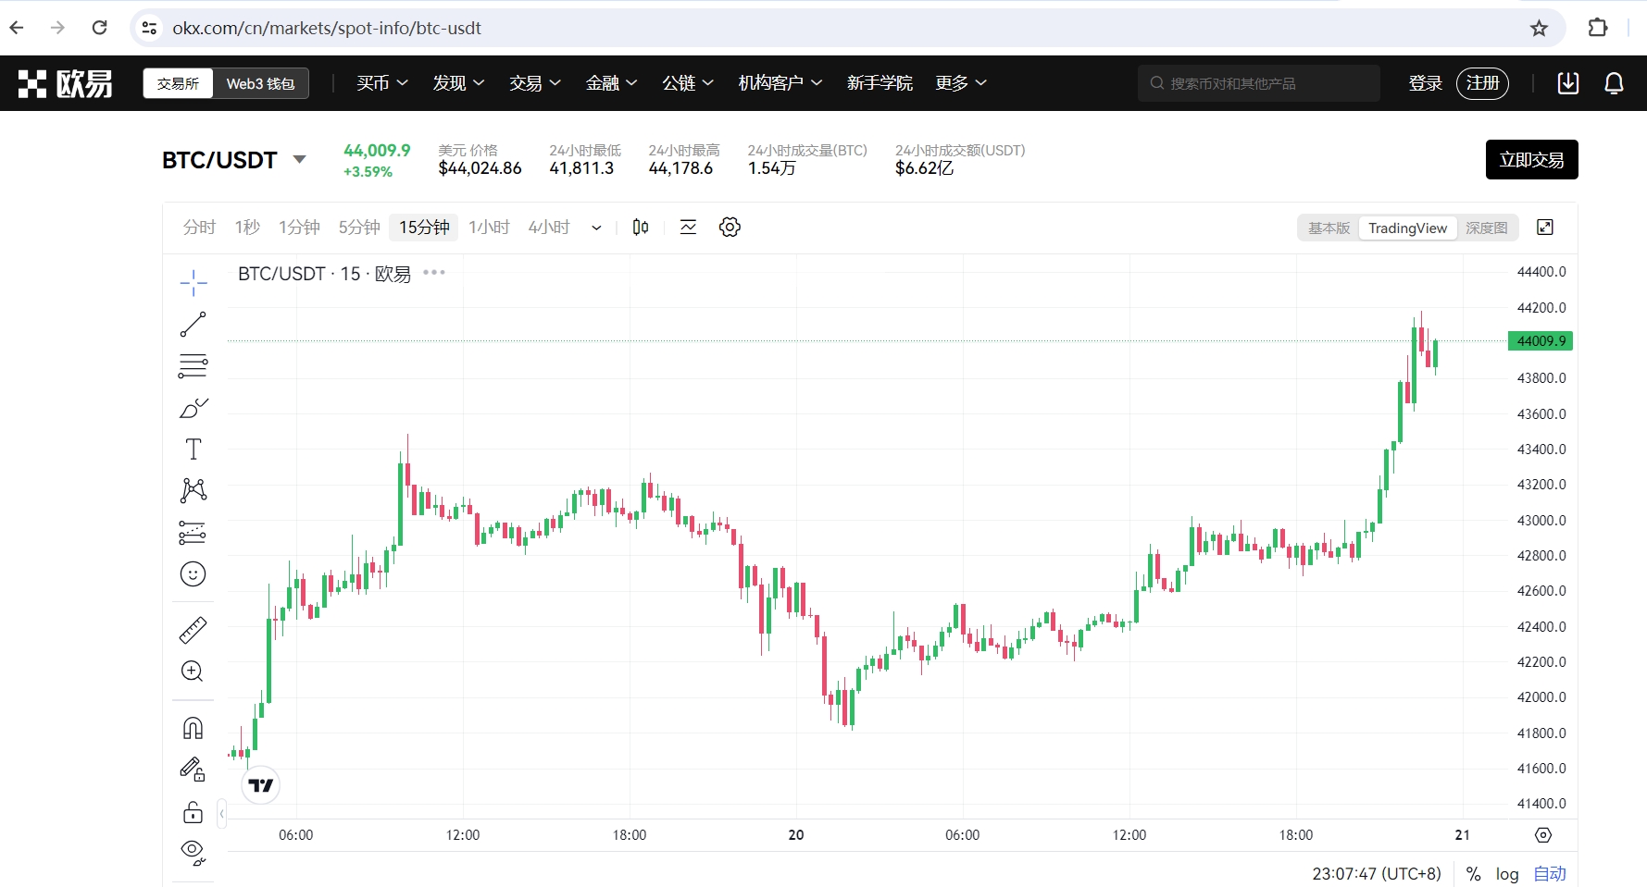1647x887 pixels.
Task: Click the download app icon
Action: [x=1568, y=83]
